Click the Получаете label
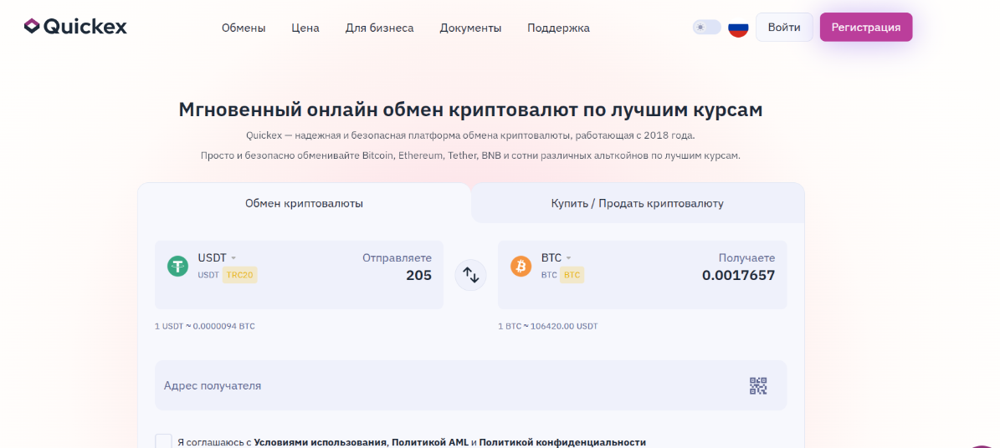Screen dimensions: 1000x448 pyautogui.click(x=746, y=258)
